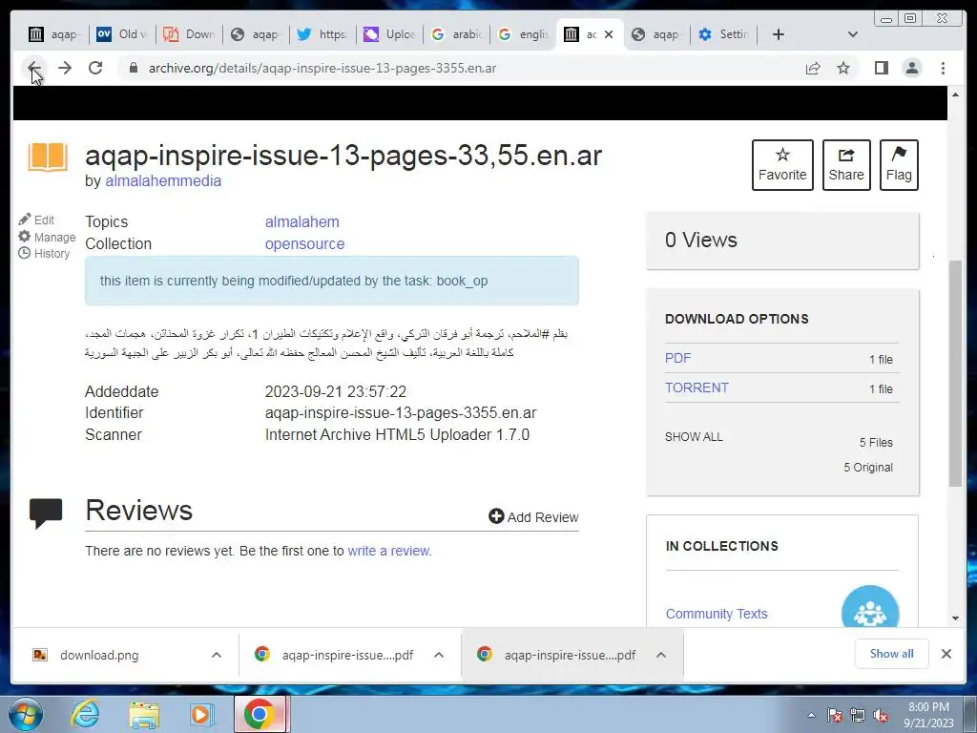The image size is (977, 733).
Task: Open Windows Explorer folder from taskbar
Action: (x=144, y=715)
